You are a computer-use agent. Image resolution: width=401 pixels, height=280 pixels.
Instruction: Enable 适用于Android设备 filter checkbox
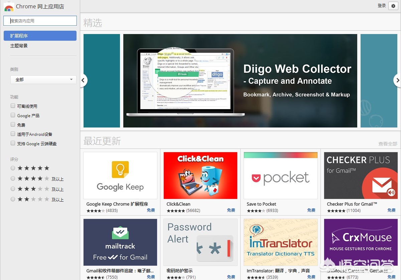pyautogui.click(x=13, y=134)
